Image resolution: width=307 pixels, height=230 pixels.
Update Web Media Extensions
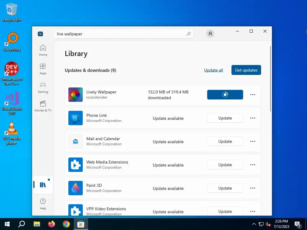(x=225, y=165)
